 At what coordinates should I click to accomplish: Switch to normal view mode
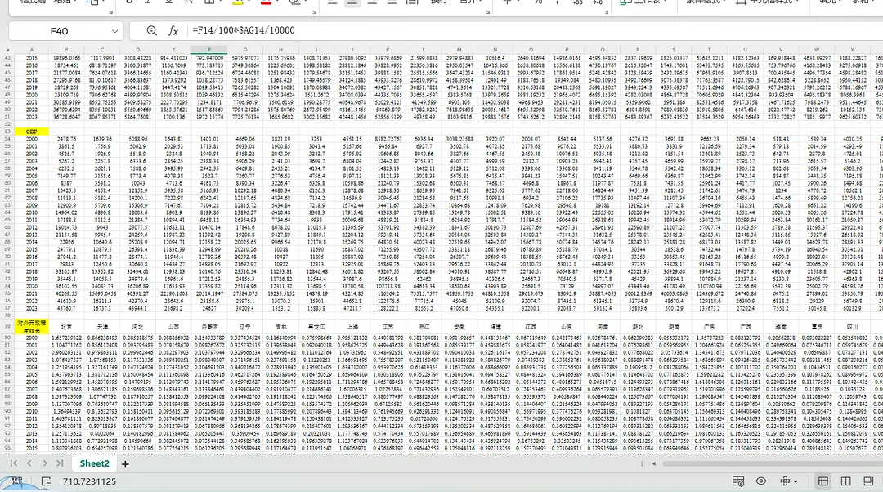click(x=822, y=481)
